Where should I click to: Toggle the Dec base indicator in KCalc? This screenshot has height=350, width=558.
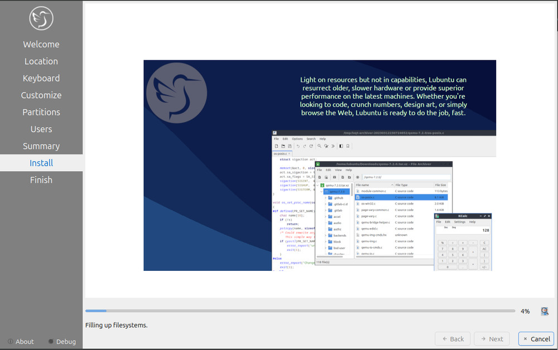[446, 227]
